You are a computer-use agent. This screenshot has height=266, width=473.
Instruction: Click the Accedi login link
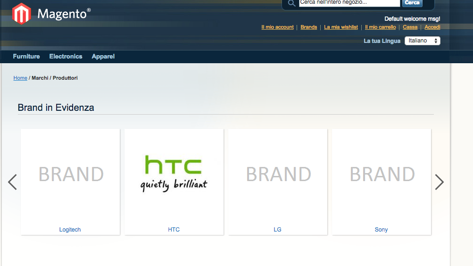pyautogui.click(x=432, y=27)
